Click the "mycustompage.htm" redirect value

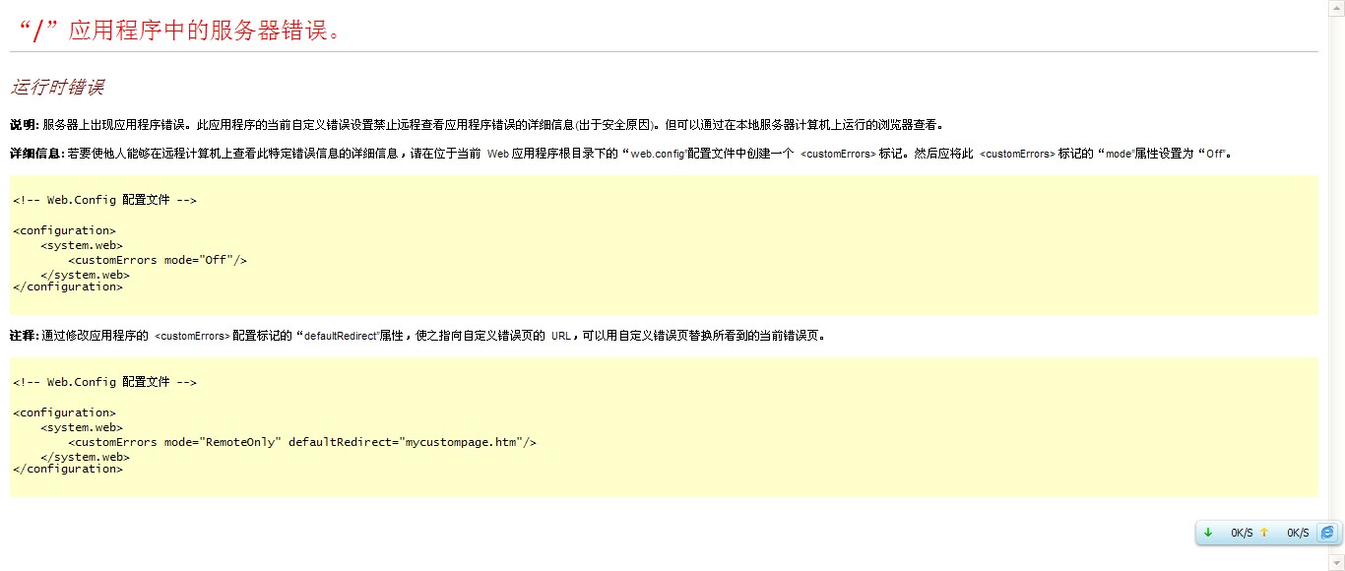click(462, 442)
